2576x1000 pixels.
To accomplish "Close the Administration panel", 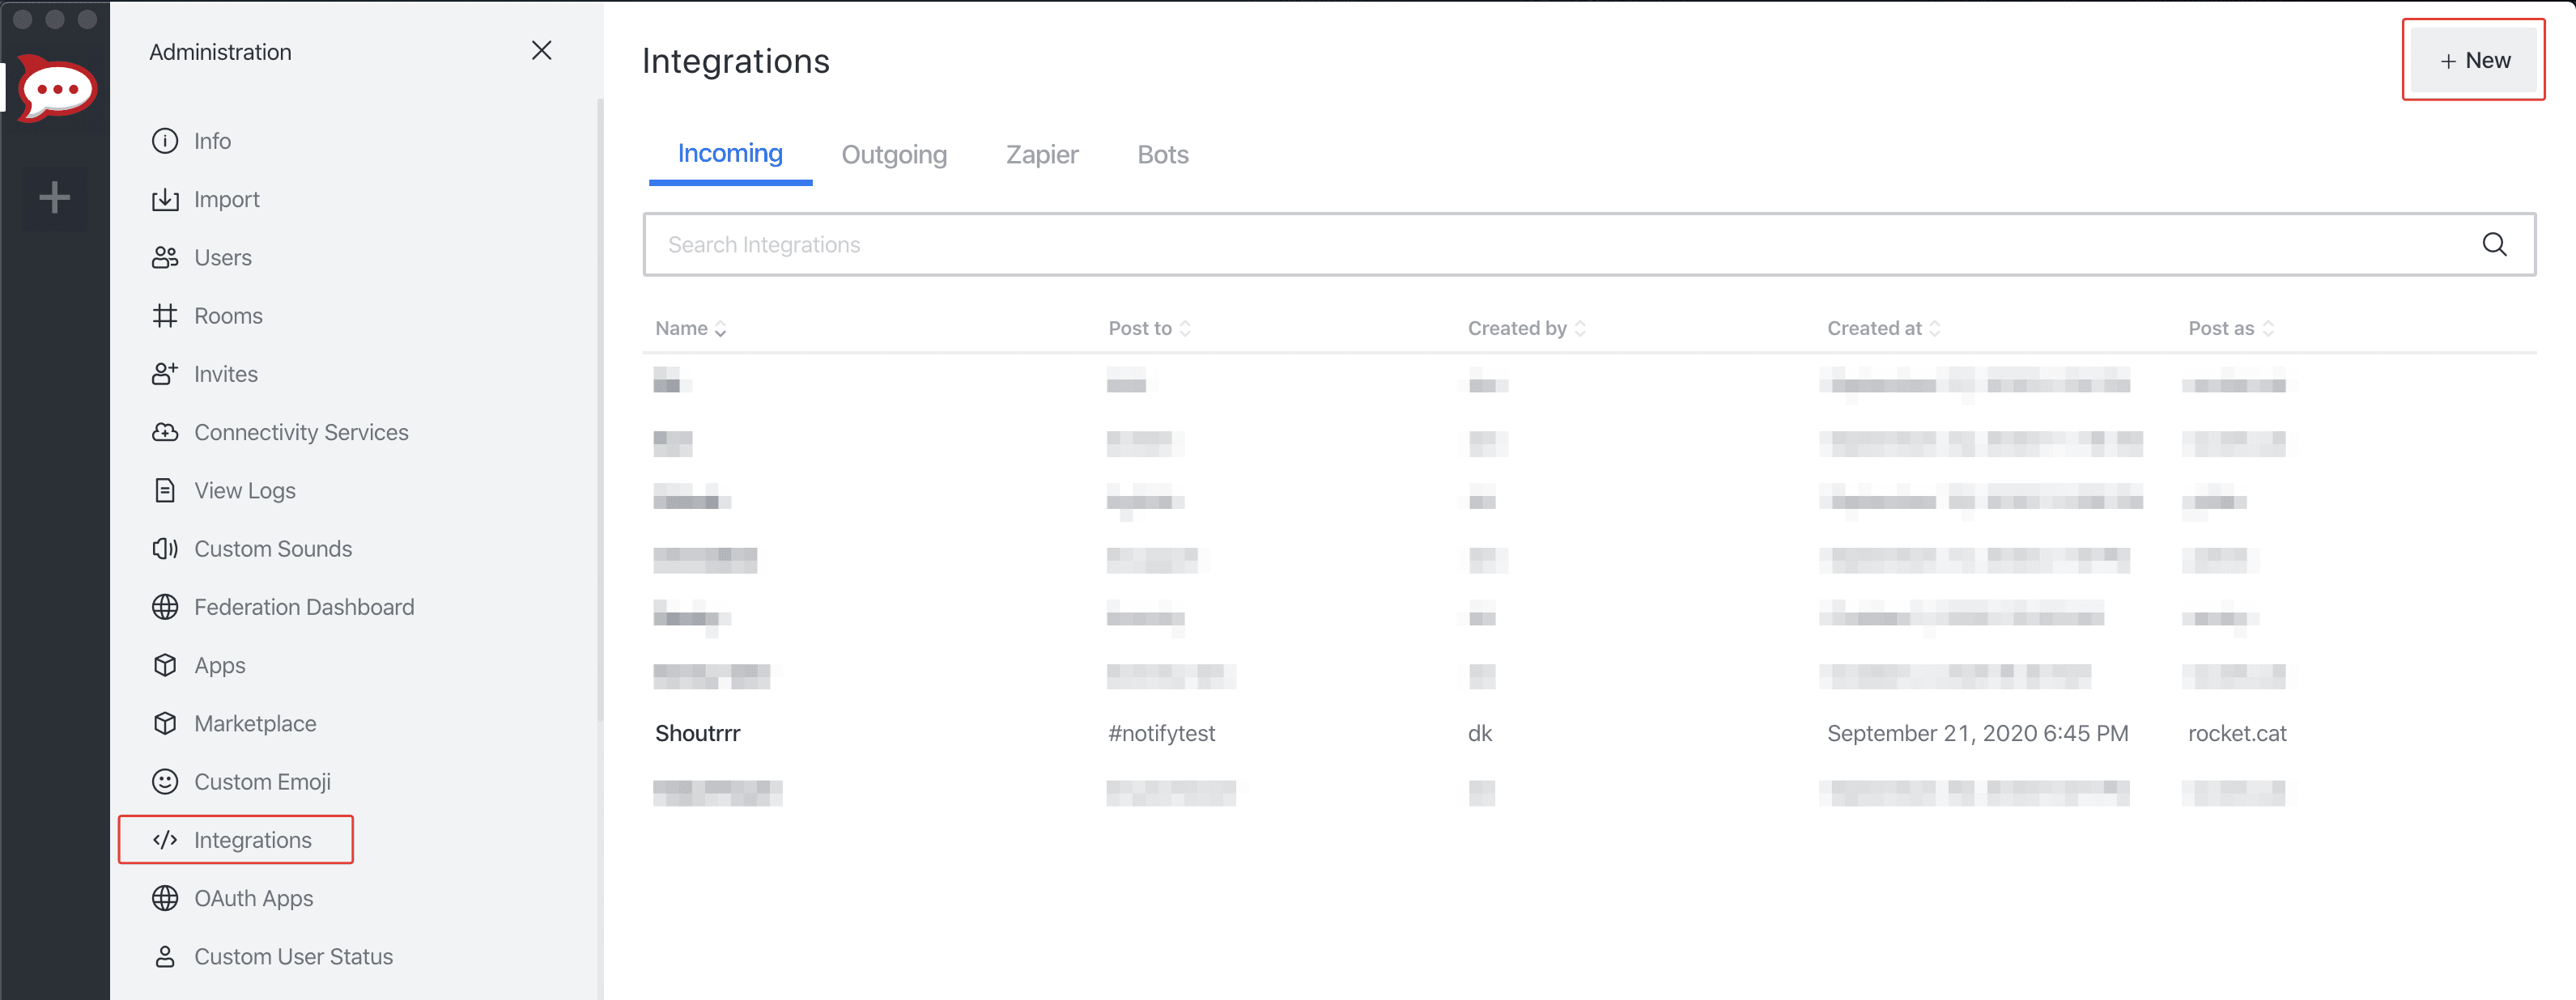I will 542,50.
